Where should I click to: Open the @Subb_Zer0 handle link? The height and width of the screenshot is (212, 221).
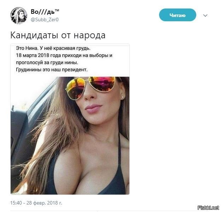coord(45,19)
